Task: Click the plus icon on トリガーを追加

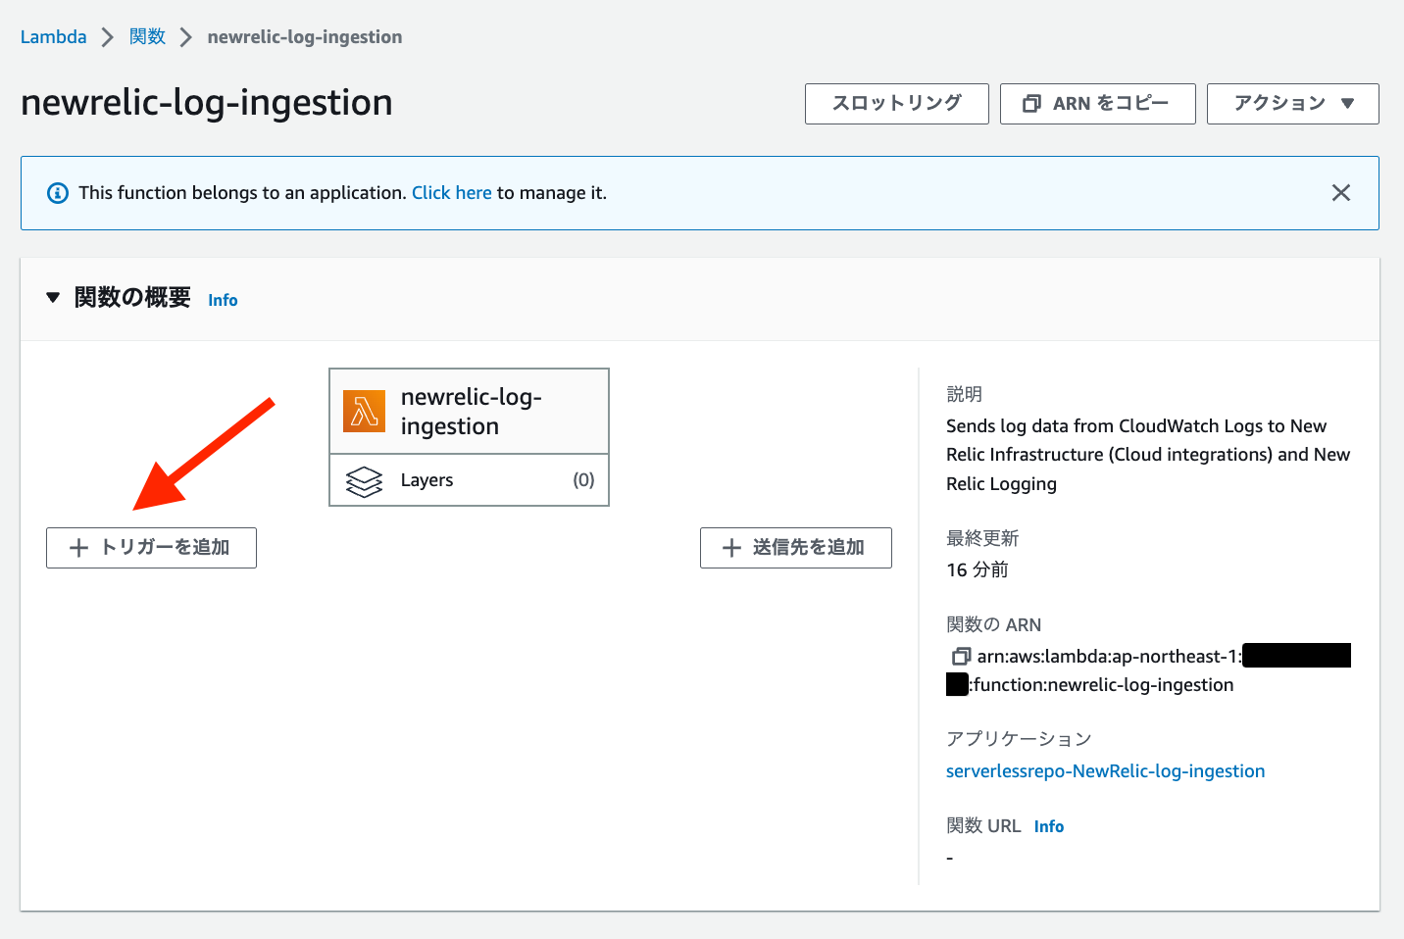Action: coord(78,547)
